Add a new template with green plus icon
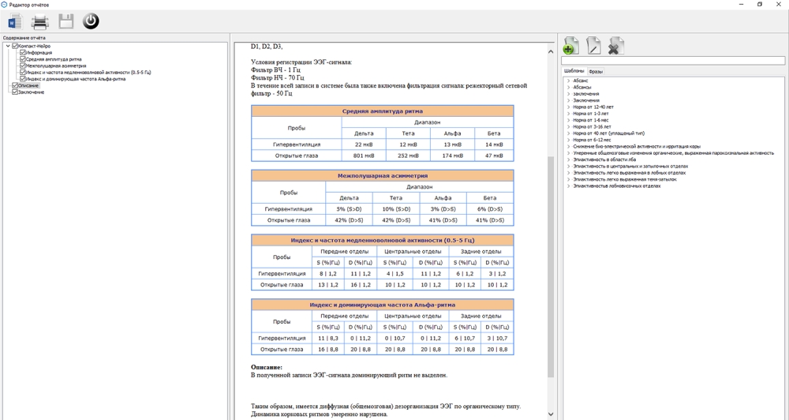789x420 pixels. click(x=570, y=47)
